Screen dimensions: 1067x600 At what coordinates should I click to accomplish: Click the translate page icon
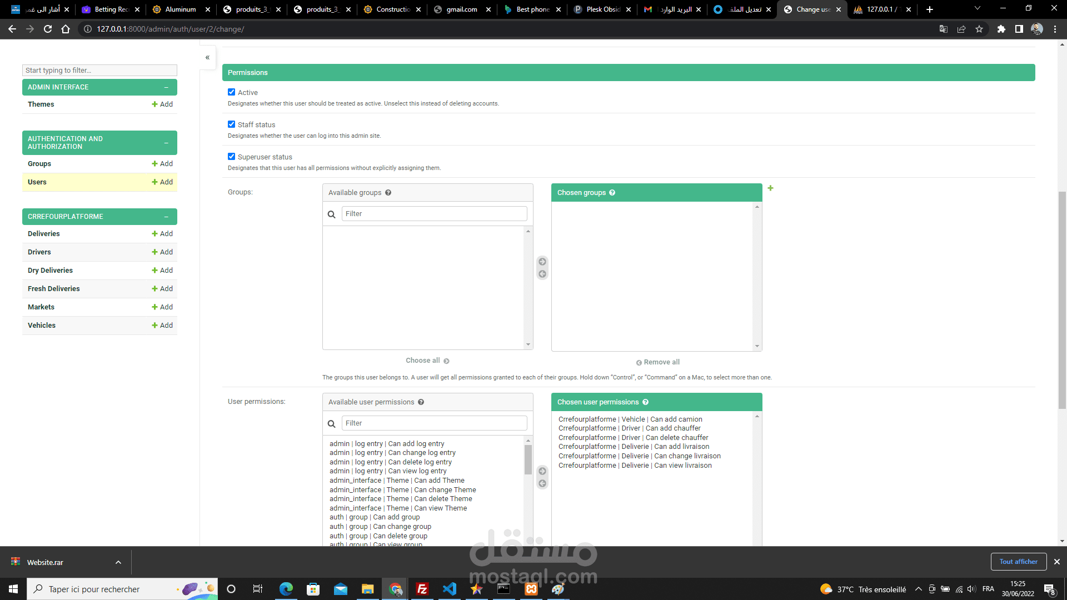(944, 29)
